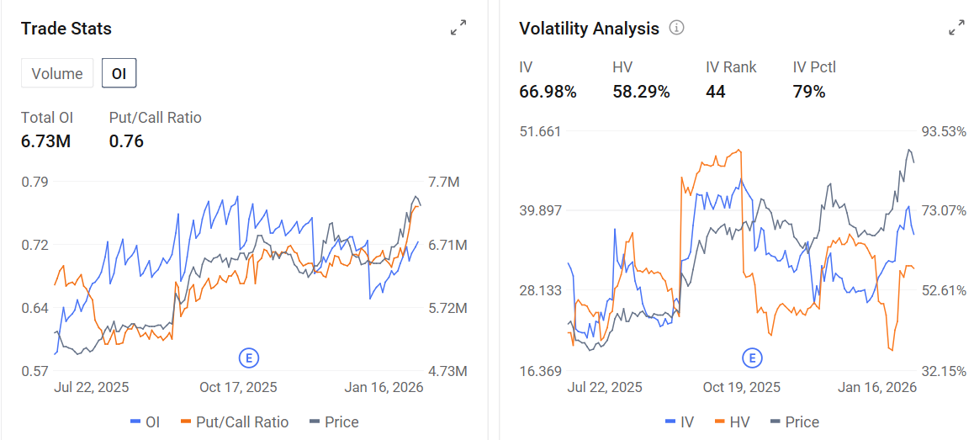This screenshot has height=440, width=974.
Task: Toggle the IV legend series
Action: (679, 422)
